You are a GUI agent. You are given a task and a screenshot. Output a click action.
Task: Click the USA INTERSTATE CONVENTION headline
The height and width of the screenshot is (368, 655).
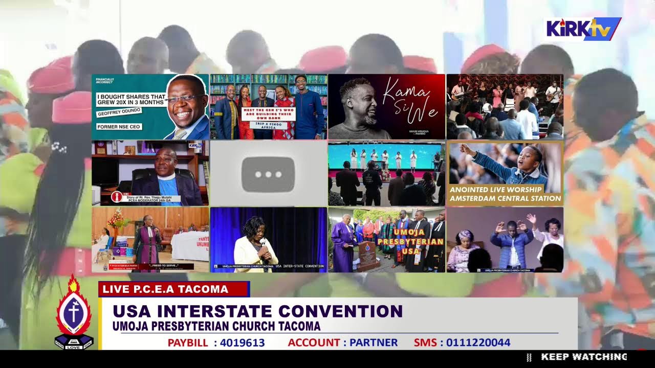coord(257,311)
